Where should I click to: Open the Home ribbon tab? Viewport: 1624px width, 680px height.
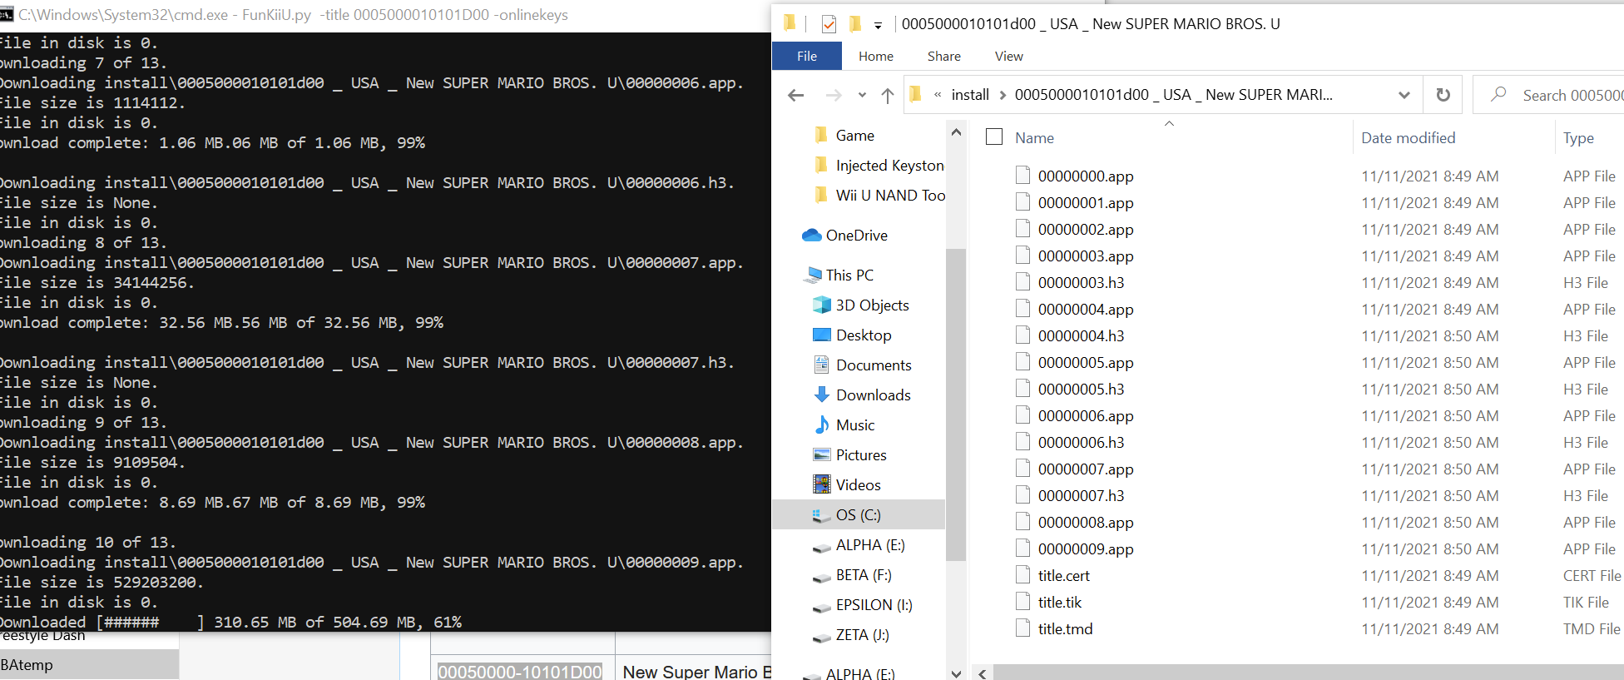[876, 56]
